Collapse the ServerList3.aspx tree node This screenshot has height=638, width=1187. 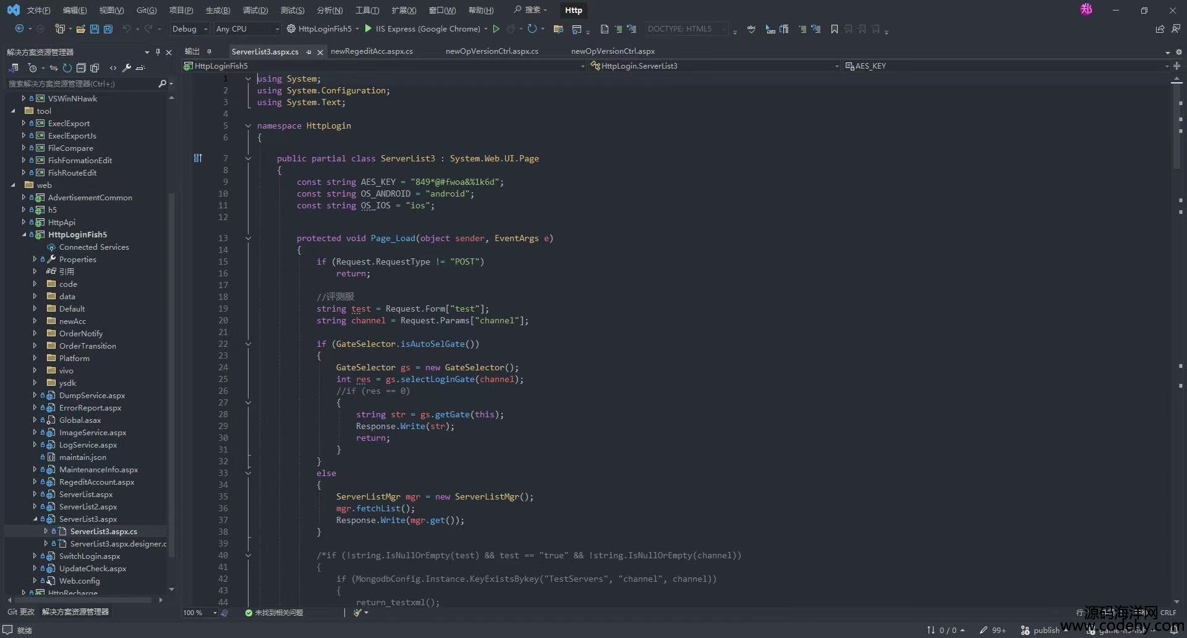(35, 519)
